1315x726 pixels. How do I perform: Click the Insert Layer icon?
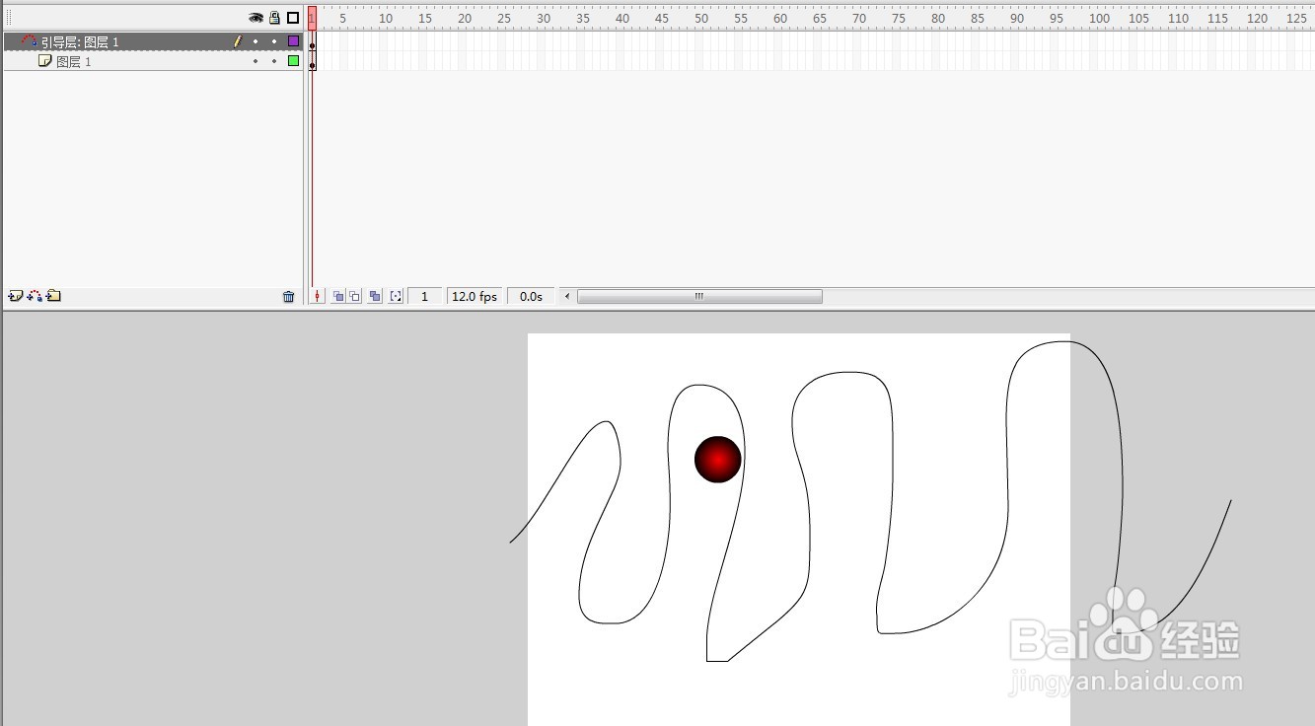click(x=15, y=296)
